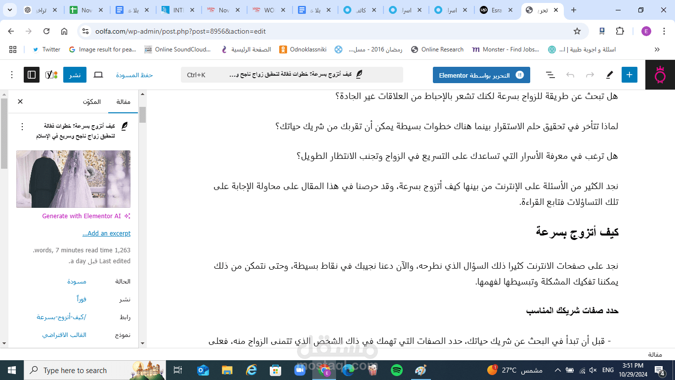Click the blue Publish (نشر) button
Image resolution: width=675 pixels, height=380 pixels.
[75, 75]
